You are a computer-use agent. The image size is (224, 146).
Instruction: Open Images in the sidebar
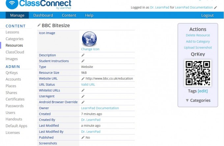tap(12, 59)
